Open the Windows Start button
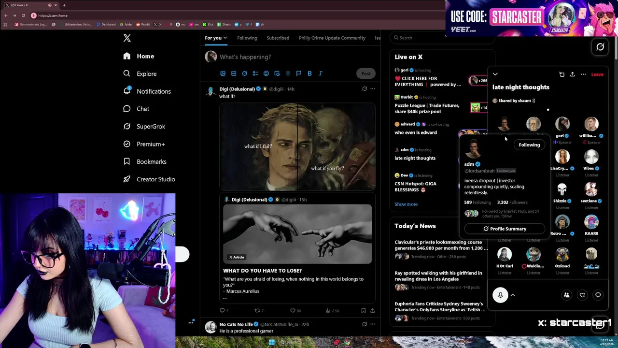 [272, 342]
